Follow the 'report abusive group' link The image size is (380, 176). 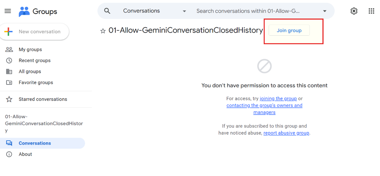(x=286, y=133)
